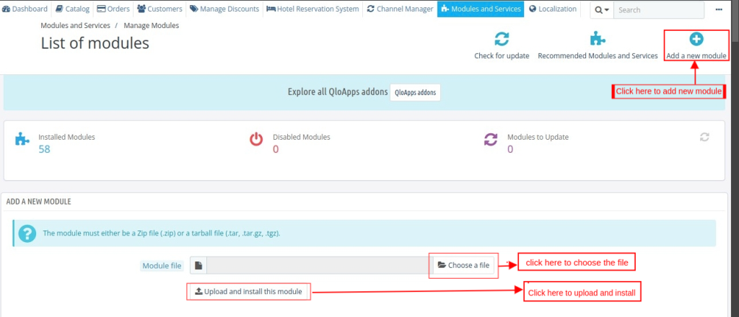Screen dimensions: 739x317
Task: Open the Channel Manager tab
Action: tap(400, 9)
